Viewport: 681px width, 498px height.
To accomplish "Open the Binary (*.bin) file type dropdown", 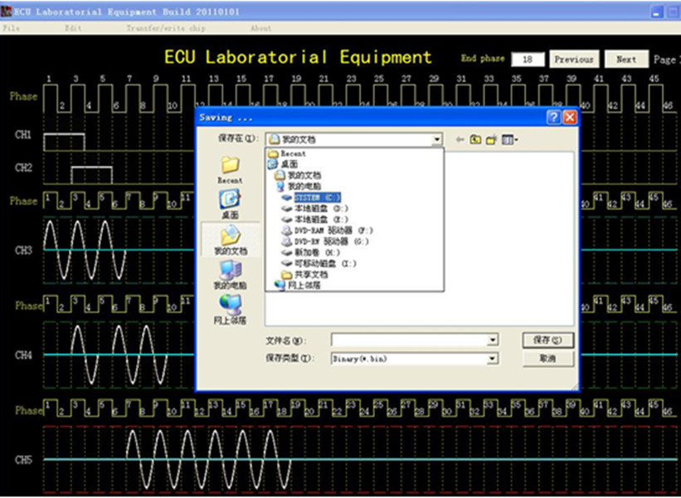I will tap(493, 359).
